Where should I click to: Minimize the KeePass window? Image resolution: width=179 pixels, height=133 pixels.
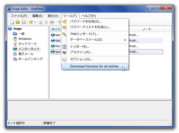[x=150, y=8]
